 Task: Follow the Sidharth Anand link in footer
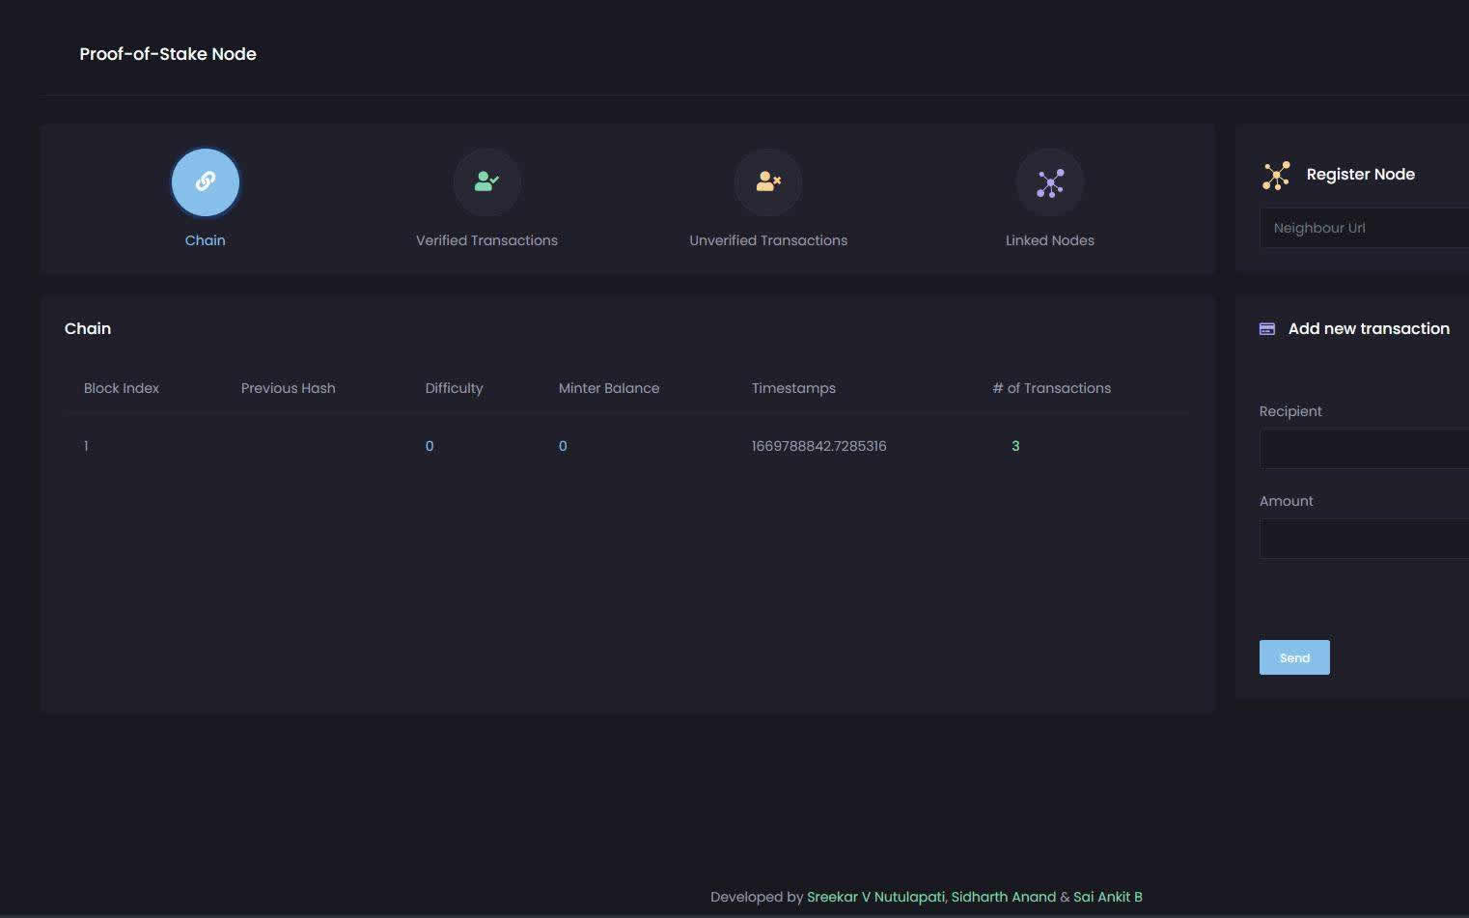pos(1004,897)
